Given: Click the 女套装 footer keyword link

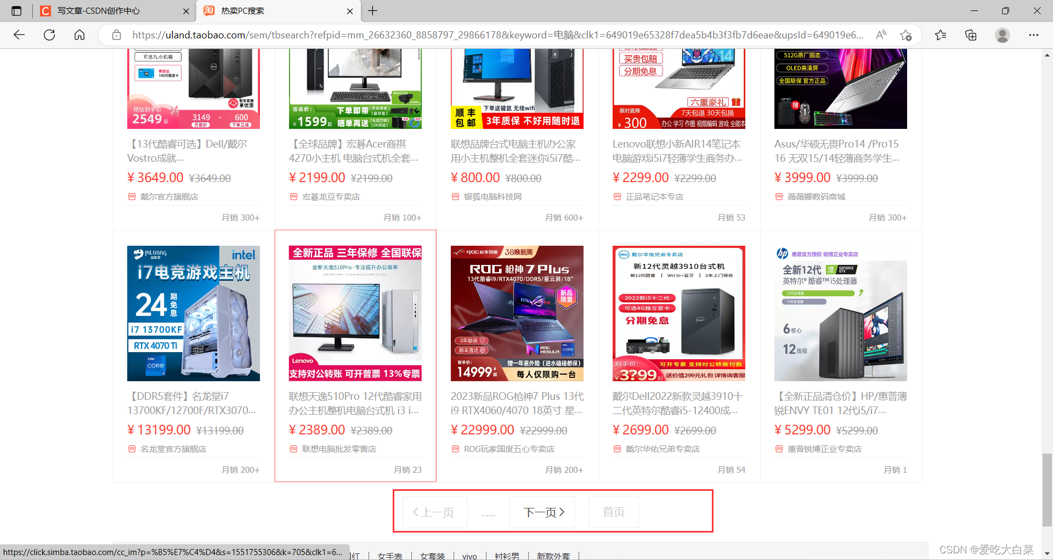Looking at the screenshot, I should click(x=432, y=556).
